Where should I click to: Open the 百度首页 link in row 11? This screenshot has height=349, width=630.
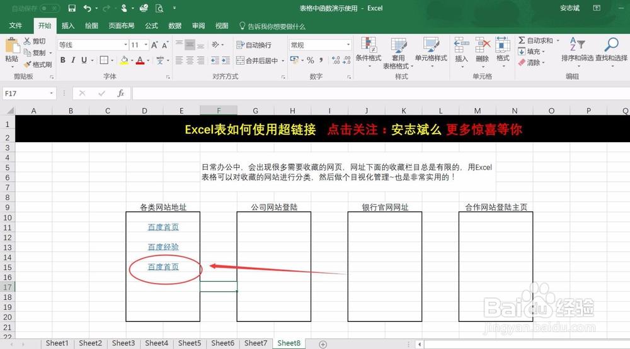click(163, 227)
